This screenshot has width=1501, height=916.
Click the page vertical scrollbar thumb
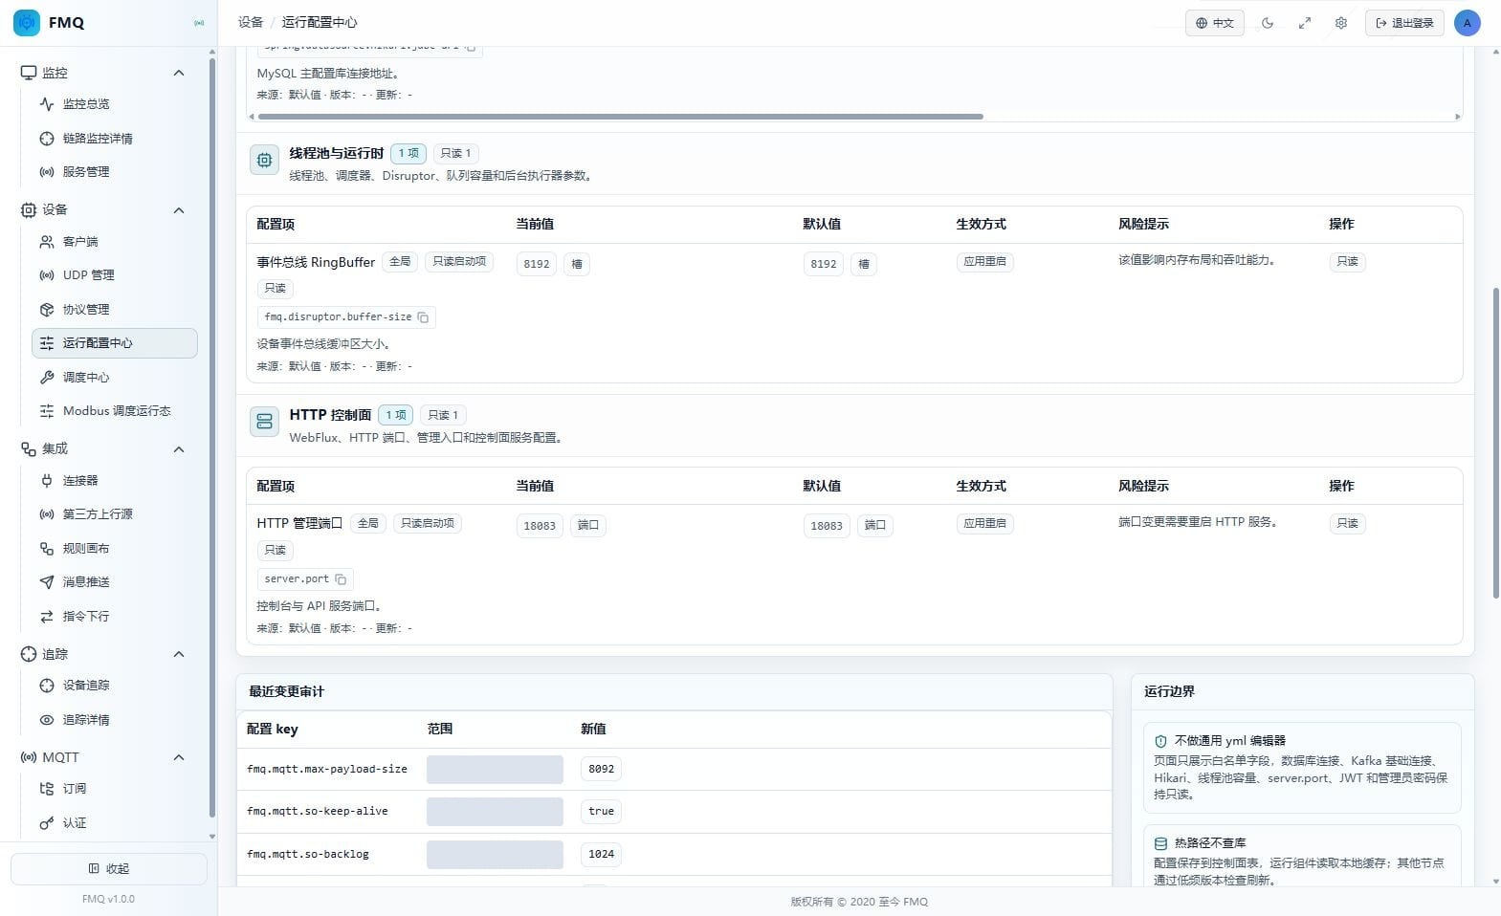click(1496, 443)
